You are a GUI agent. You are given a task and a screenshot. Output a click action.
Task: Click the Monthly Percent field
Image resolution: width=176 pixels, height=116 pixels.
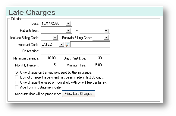coord(49,65)
